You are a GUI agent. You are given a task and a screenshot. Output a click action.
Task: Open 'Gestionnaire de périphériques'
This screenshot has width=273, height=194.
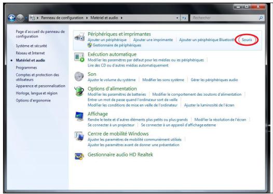[x=117, y=45]
